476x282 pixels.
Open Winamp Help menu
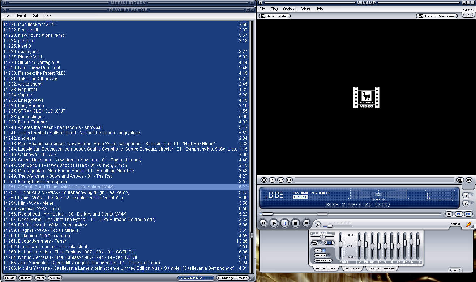[x=319, y=9]
